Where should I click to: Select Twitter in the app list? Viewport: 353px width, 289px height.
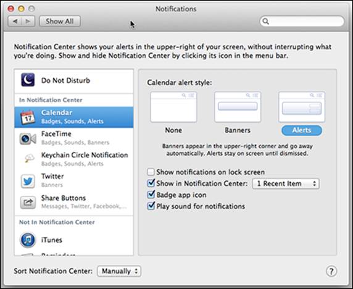click(x=74, y=180)
